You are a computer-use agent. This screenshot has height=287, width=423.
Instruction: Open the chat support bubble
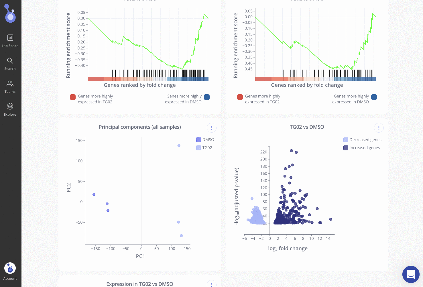pos(411,274)
